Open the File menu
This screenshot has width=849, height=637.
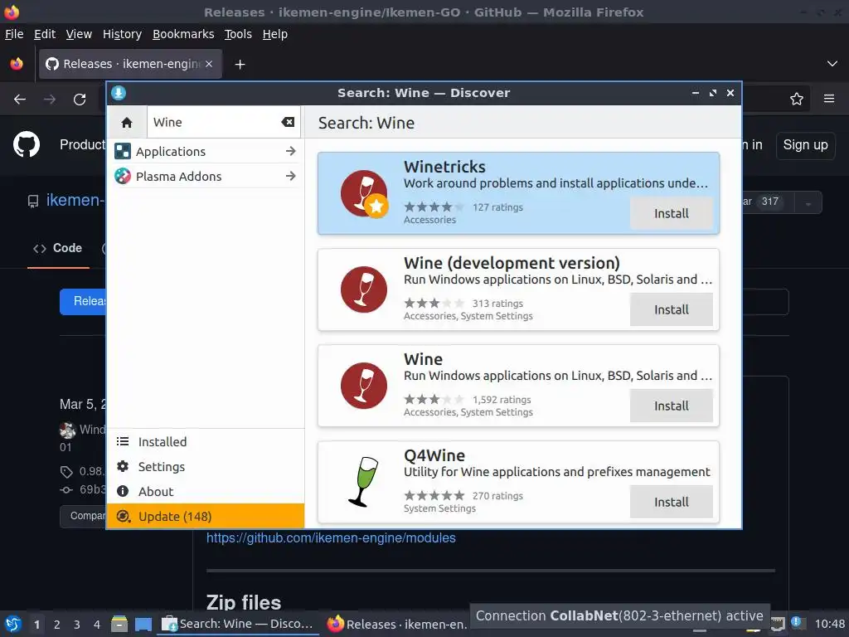(14, 34)
